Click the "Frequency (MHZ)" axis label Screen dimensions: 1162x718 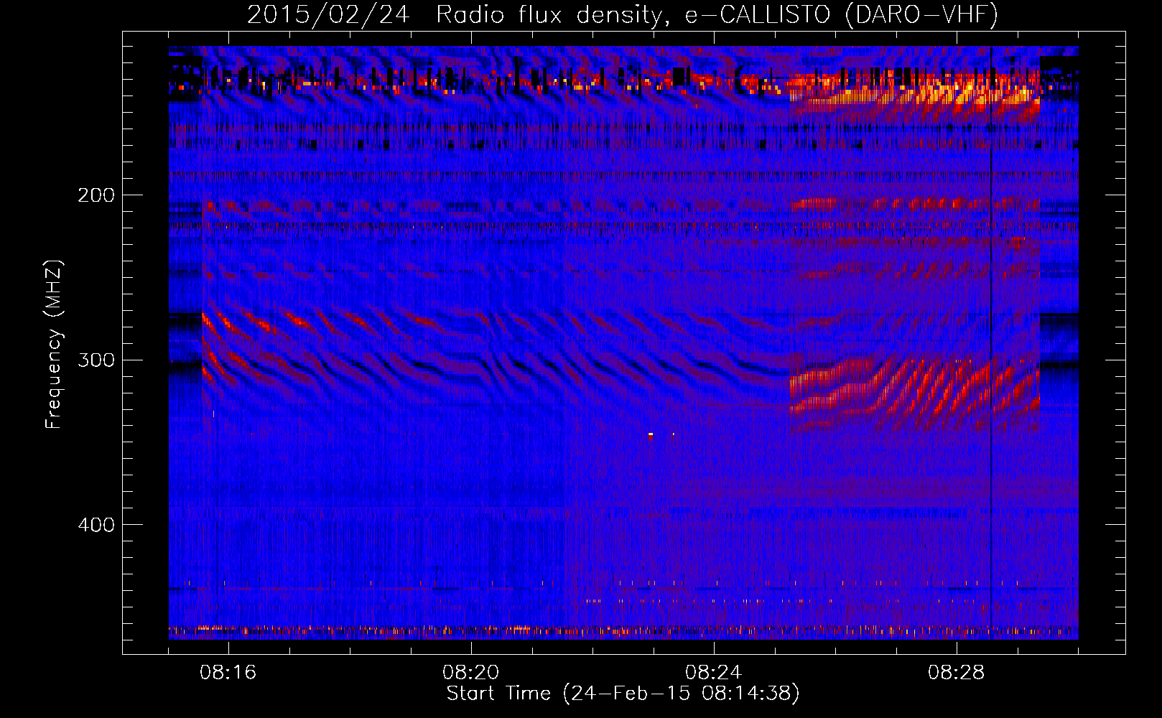point(55,345)
